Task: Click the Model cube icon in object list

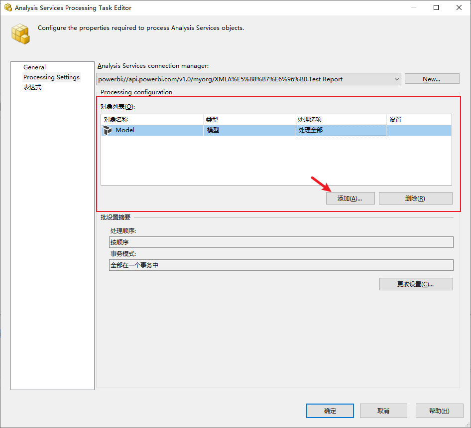Action: pos(108,130)
